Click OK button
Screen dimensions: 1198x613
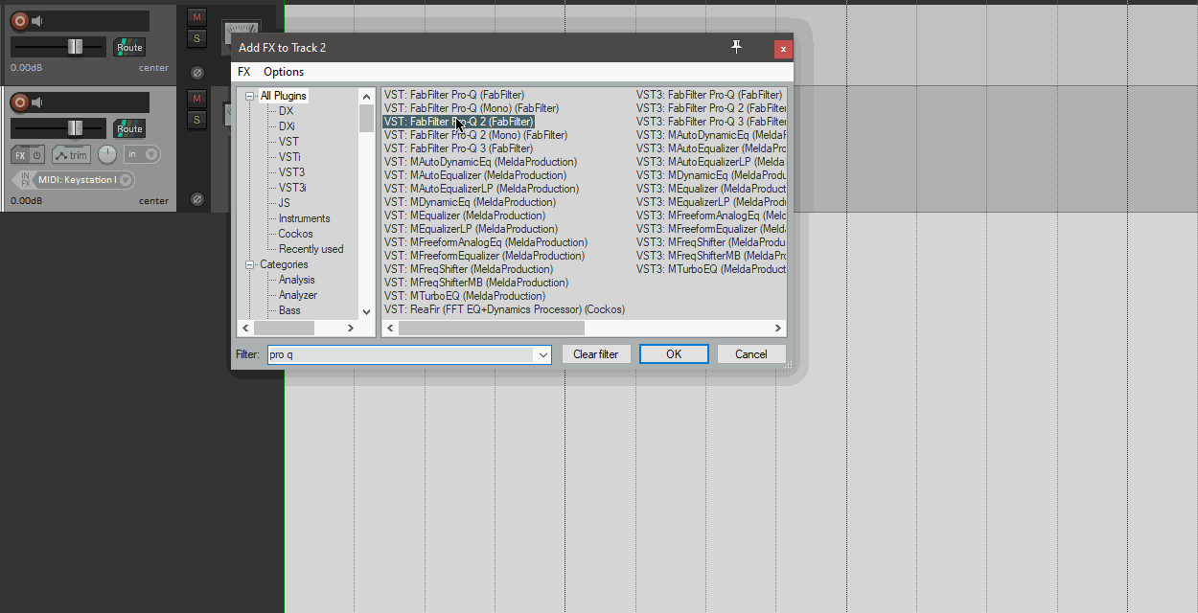pos(674,354)
